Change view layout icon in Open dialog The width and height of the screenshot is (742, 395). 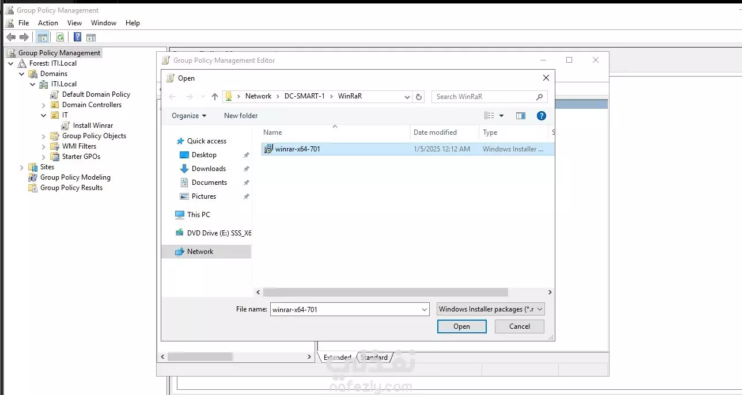click(489, 116)
